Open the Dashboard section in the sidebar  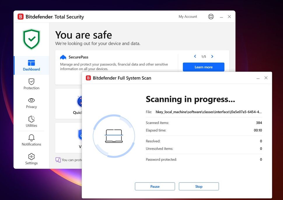pyautogui.click(x=31, y=65)
